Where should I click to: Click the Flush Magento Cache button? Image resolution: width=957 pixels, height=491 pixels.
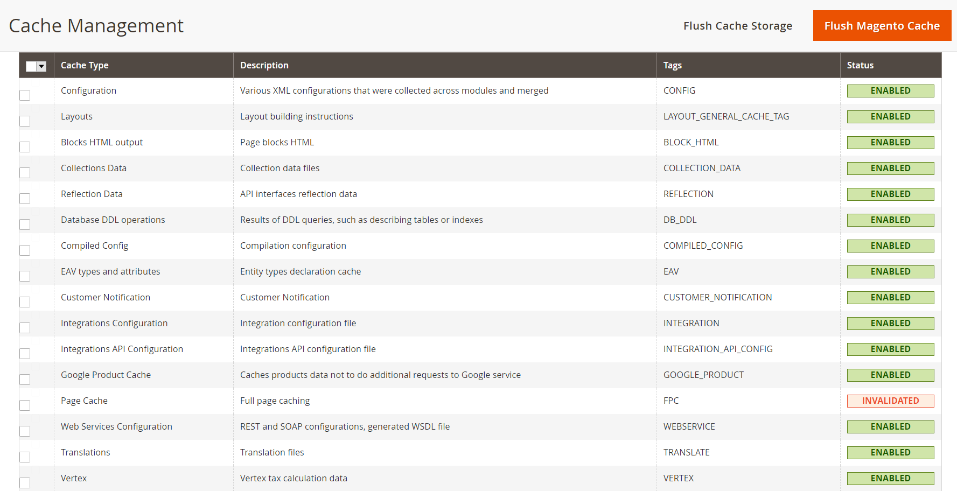882,26
